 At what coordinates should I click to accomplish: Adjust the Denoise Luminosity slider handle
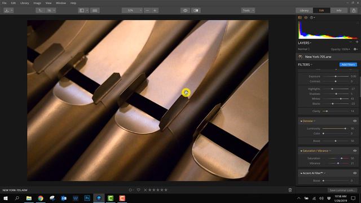click(345, 129)
